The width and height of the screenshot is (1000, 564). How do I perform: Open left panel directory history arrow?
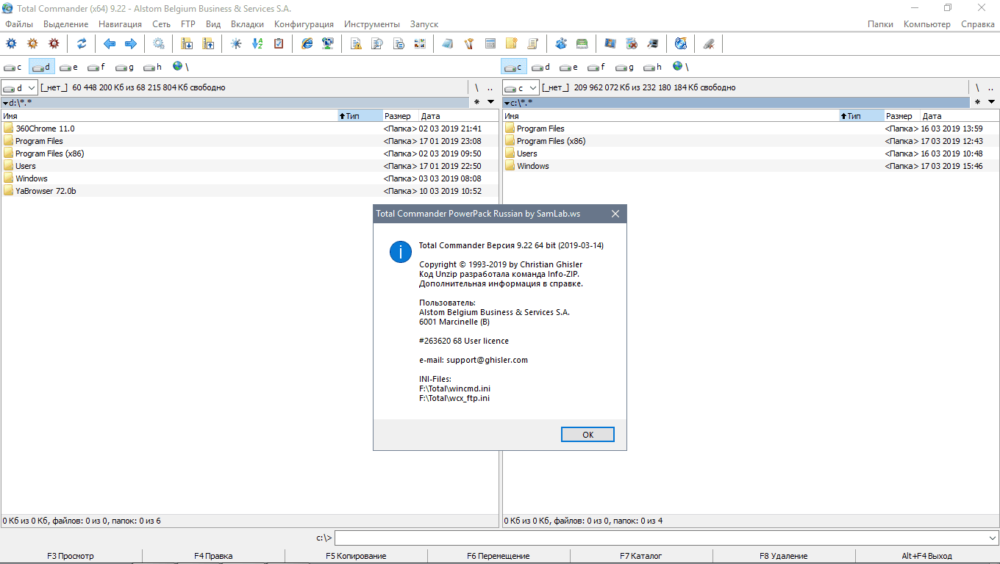point(491,102)
